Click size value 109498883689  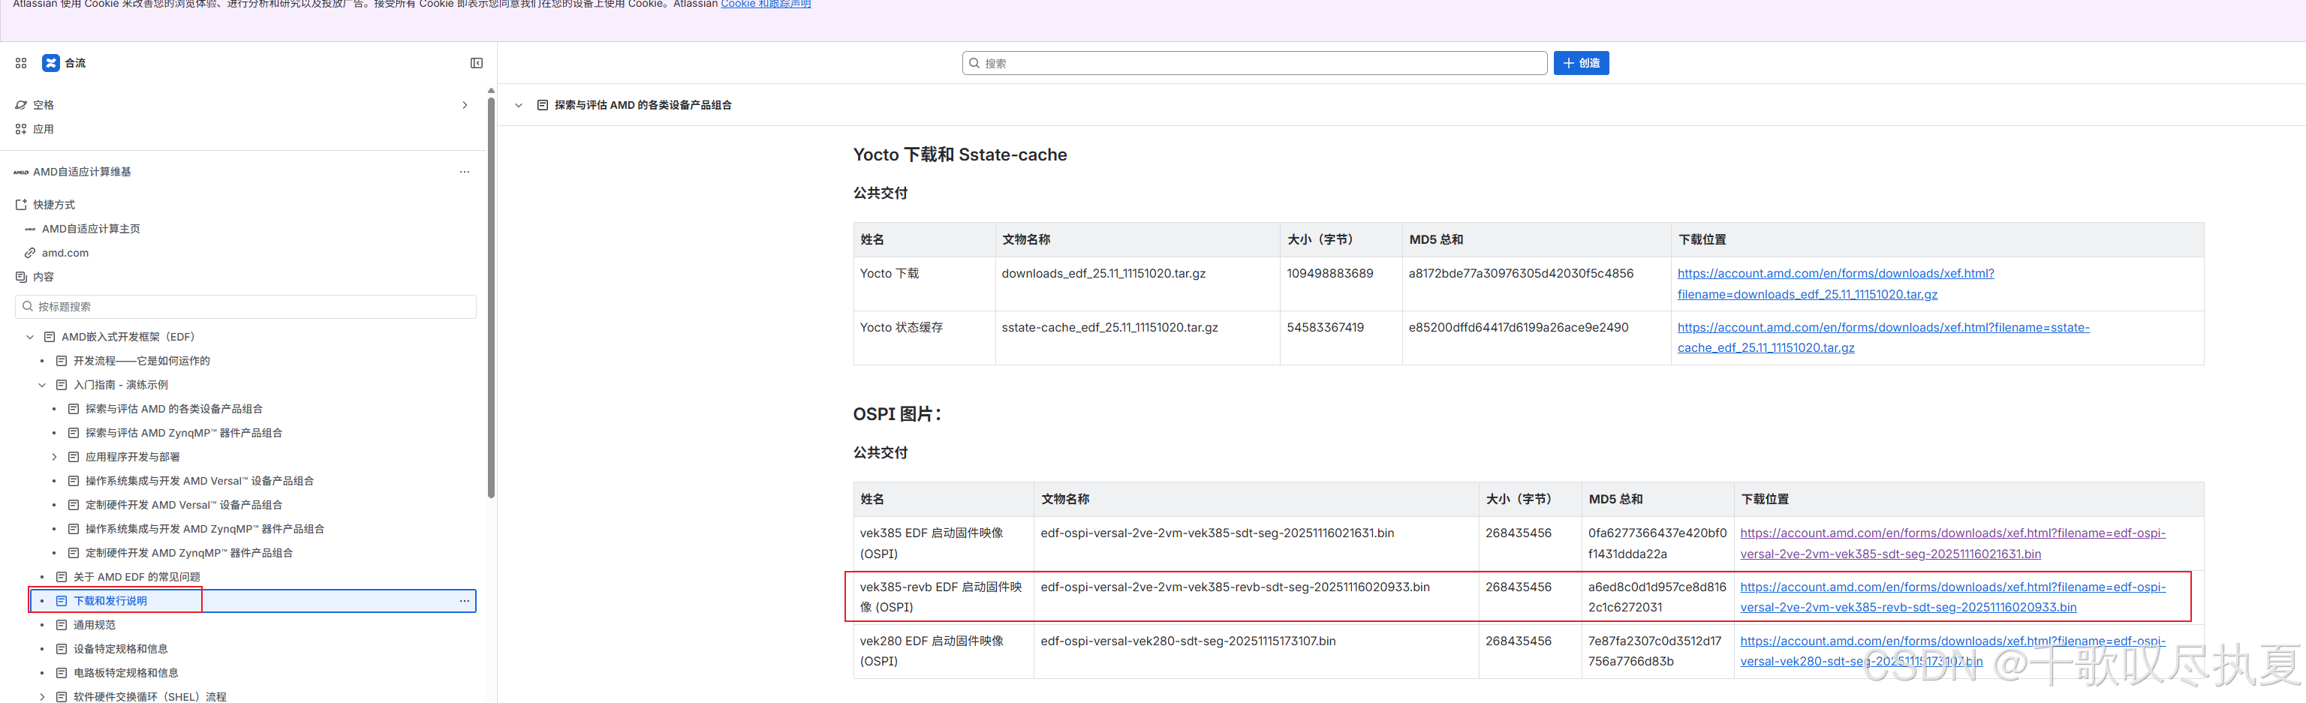point(1329,274)
